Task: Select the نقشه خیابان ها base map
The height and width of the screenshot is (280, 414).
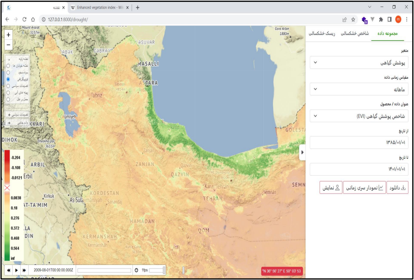Action: tap(8, 65)
